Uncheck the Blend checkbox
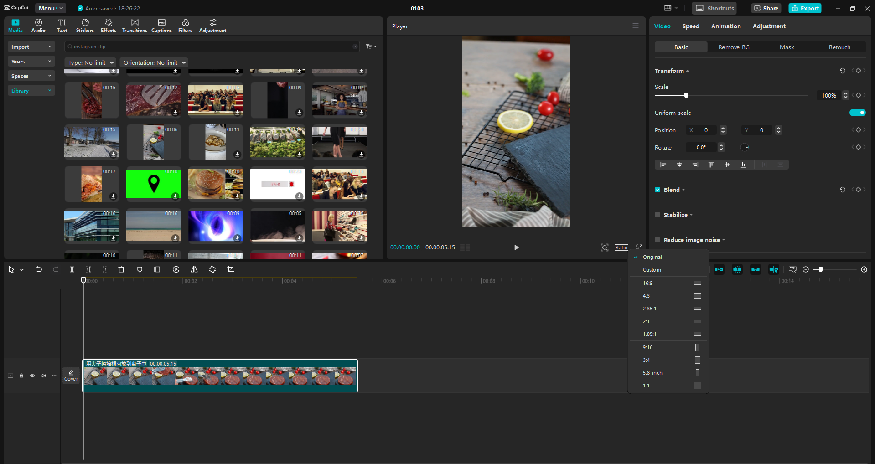This screenshot has width=875, height=464. tap(658, 190)
